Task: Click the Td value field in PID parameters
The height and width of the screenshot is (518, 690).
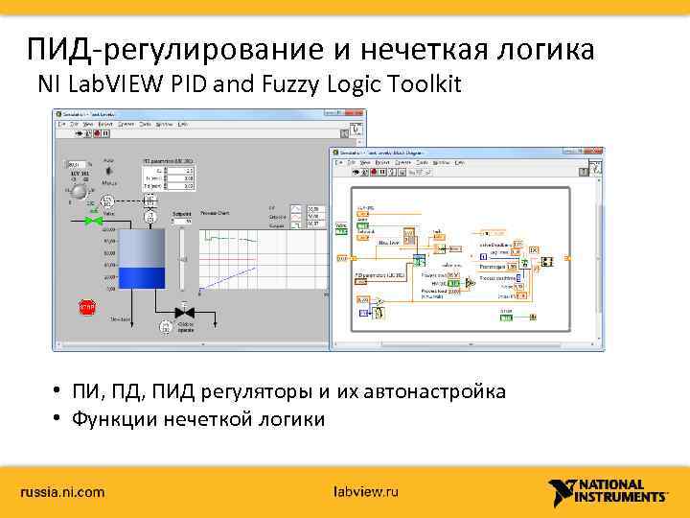Action: coord(181,186)
